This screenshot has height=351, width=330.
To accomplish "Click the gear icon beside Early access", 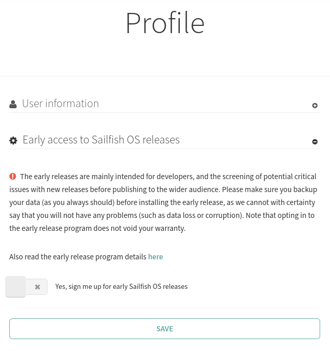I will click(13, 140).
